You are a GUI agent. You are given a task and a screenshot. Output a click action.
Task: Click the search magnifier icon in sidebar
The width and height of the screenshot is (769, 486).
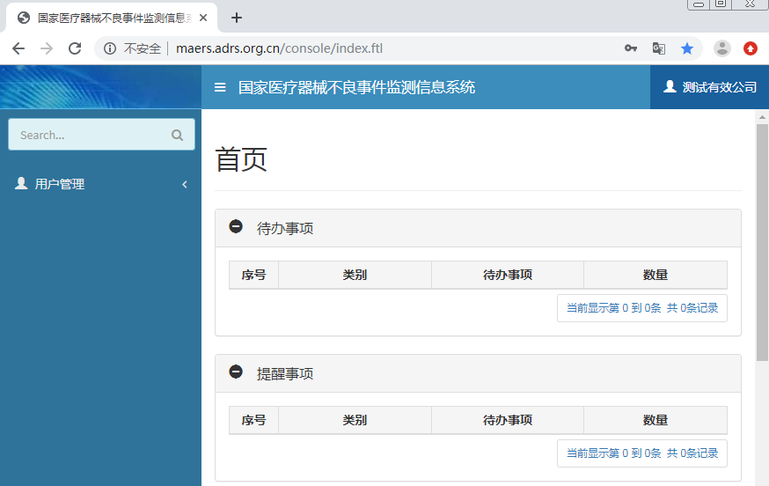click(177, 135)
